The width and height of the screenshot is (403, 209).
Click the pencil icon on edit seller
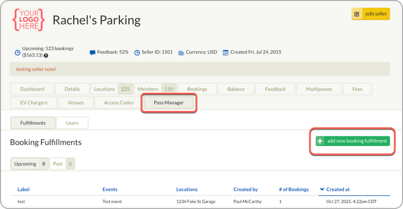point(357,14)
